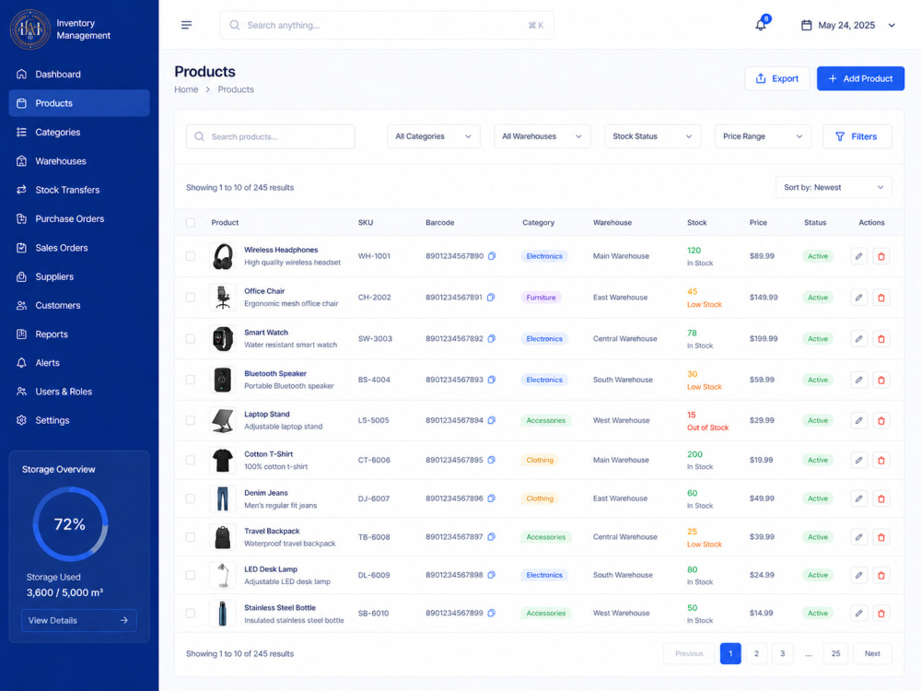Click View Details in Storage Overview
921x691 pixels.
click(x=78, y=620)
